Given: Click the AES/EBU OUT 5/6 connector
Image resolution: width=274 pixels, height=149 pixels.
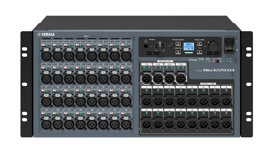Looking at the screenshot, I should [x=169, y=79].
